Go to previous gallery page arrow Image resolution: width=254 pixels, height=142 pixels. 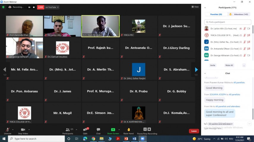(x=4, y=70)
